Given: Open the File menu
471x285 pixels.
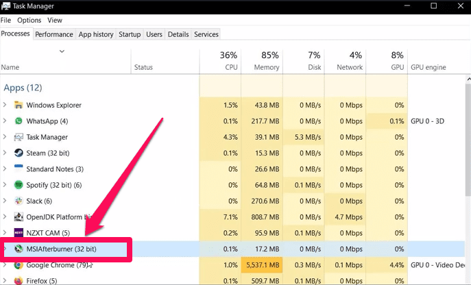Looking at the screenshot, I should [5, 20].
